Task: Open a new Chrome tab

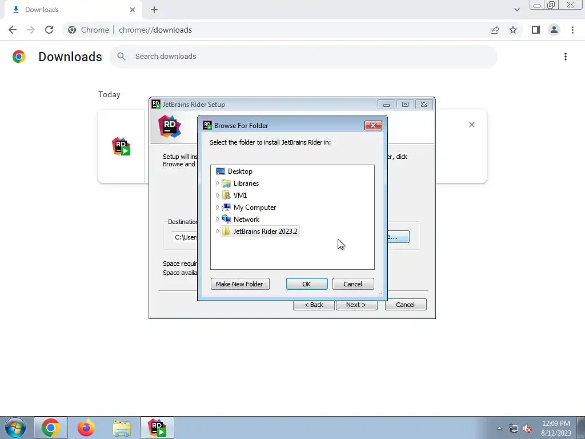Action: (154, 10)
